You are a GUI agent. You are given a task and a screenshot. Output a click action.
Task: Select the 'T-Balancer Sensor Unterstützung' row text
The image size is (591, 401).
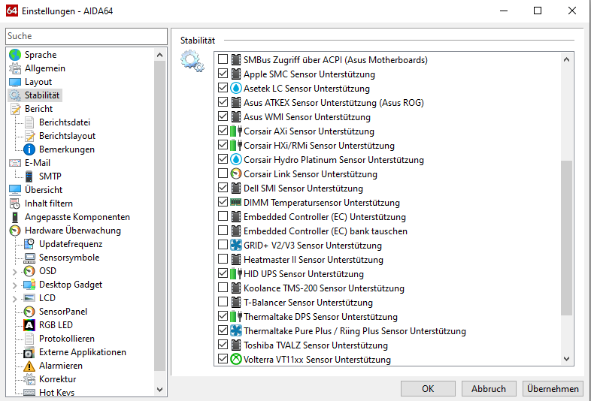click(x=308, y=303)
